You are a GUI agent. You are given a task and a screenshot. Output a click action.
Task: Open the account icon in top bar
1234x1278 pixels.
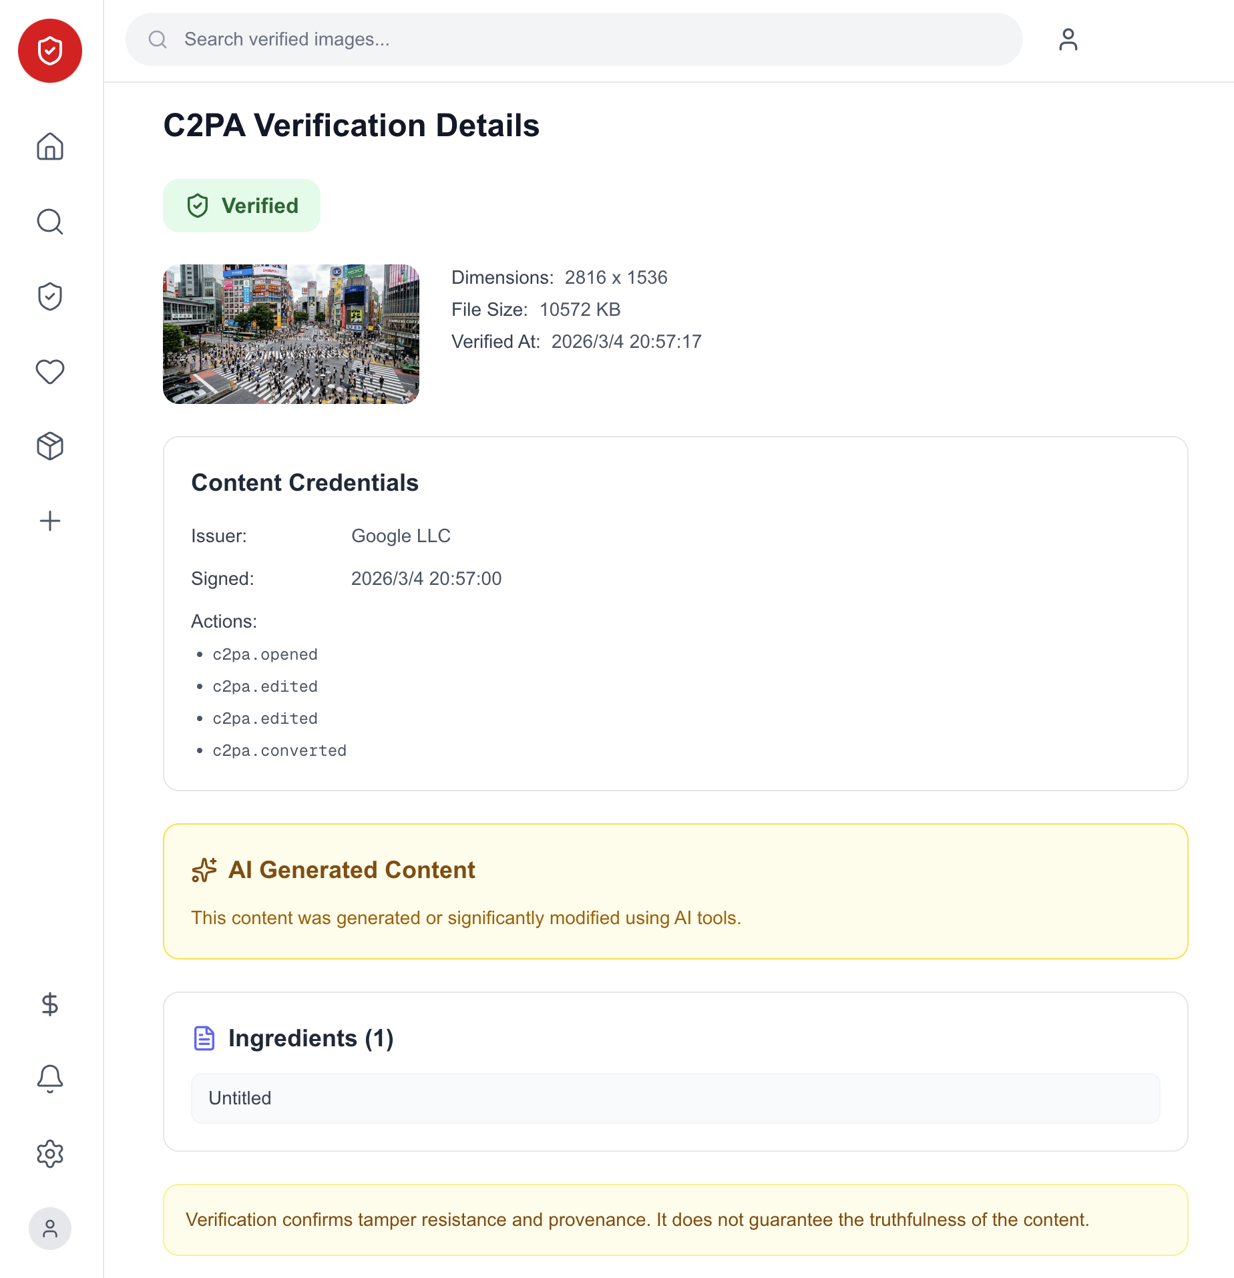pyautogui.click(x=1068, y=39)
